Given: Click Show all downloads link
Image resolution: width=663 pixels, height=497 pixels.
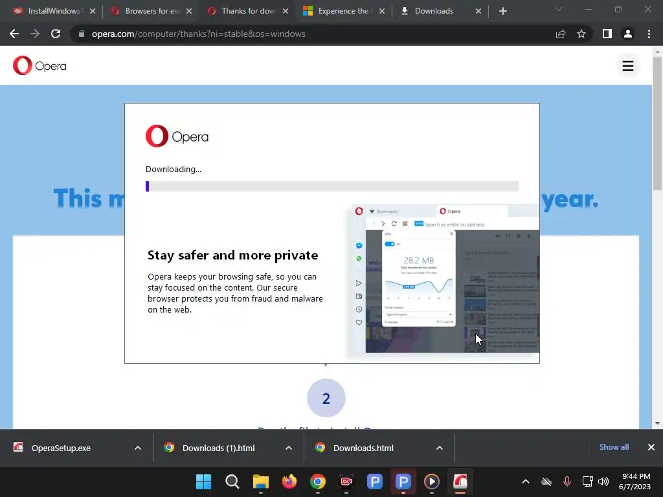Looking at the screenshot, I should tap(614, 447).
